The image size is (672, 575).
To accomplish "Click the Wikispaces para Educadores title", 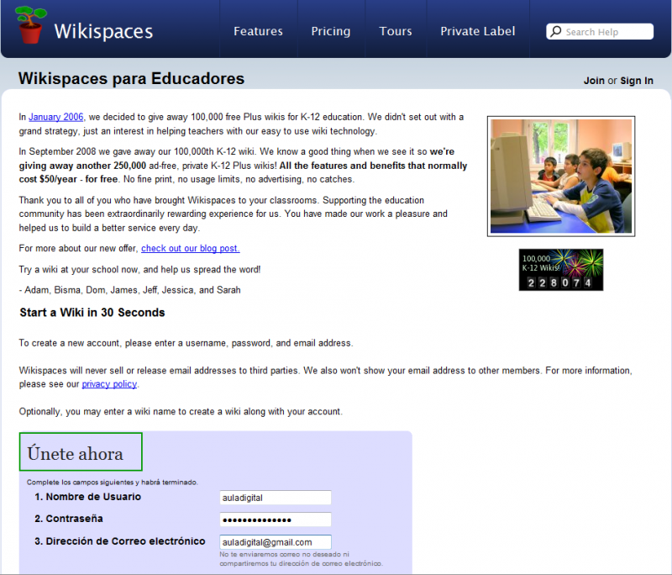I will click(131, 79).
